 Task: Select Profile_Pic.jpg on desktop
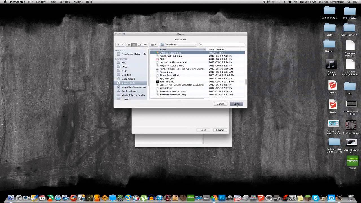coord(351,127)
